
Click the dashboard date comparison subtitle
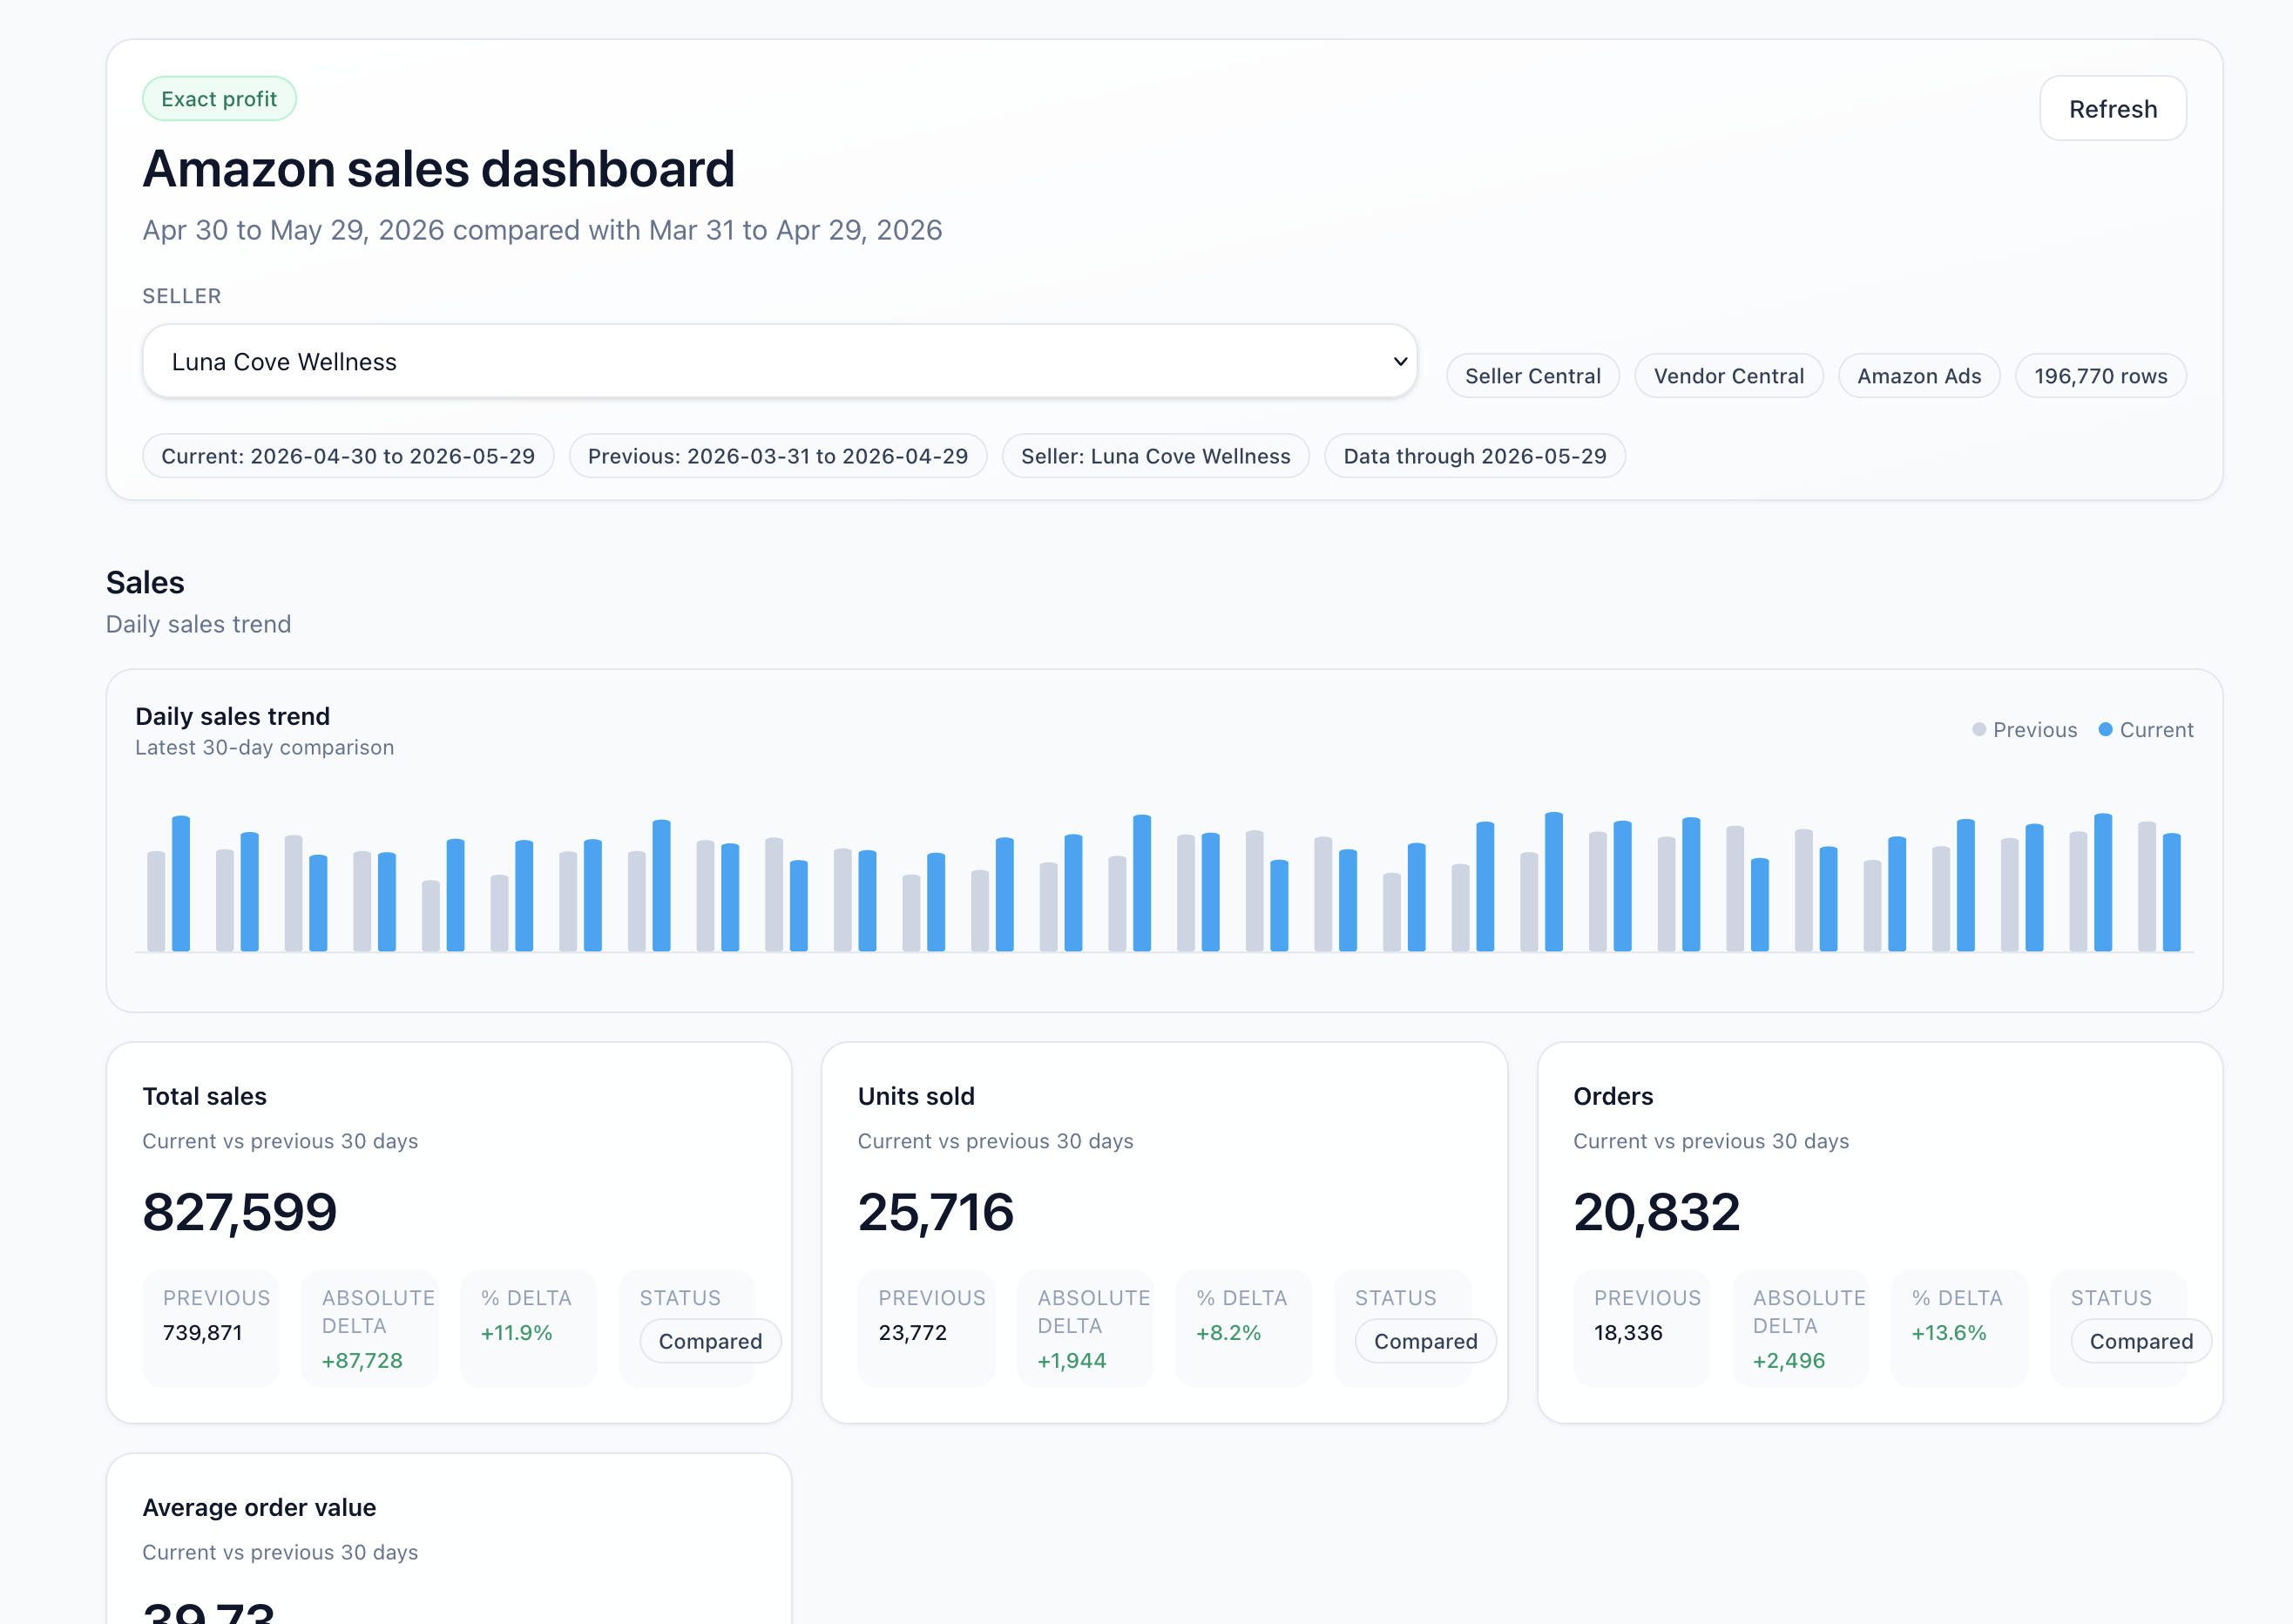point(542,230)
